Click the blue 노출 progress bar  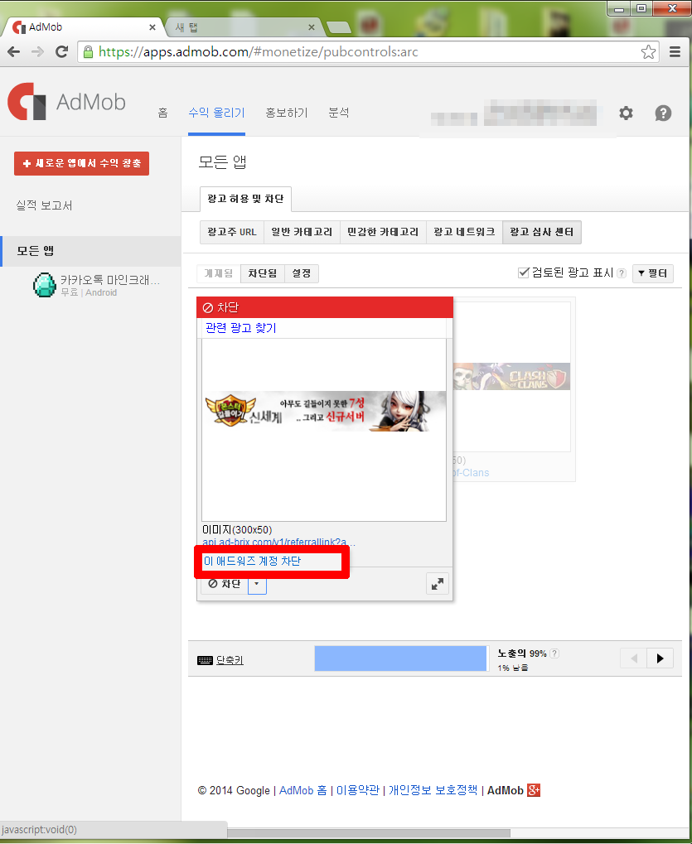[x=400, y=658]
